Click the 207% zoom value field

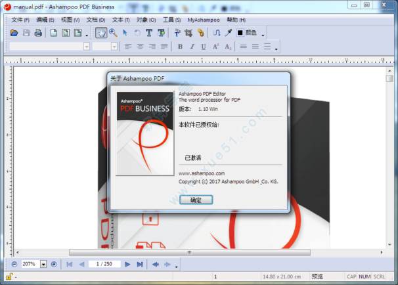(x=31, y=264)
